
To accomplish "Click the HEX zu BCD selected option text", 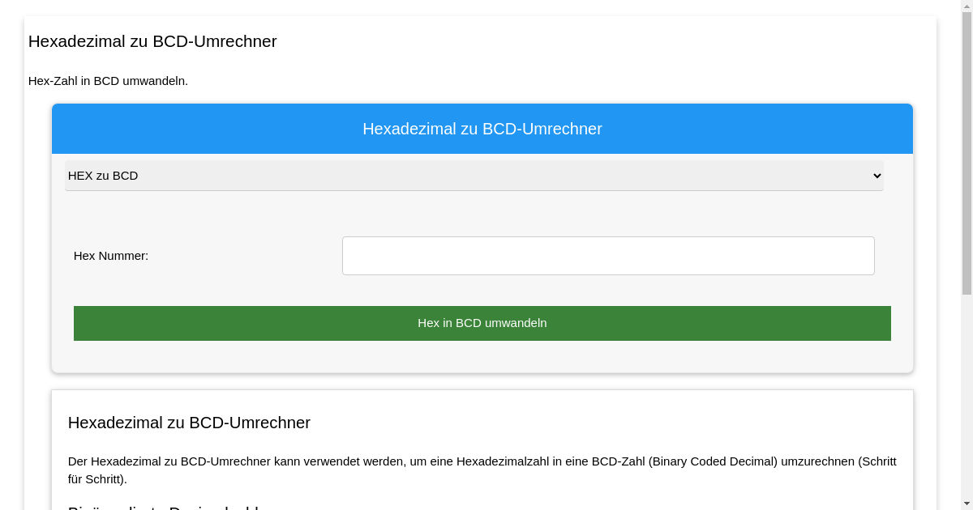I will tap(103, 176).
